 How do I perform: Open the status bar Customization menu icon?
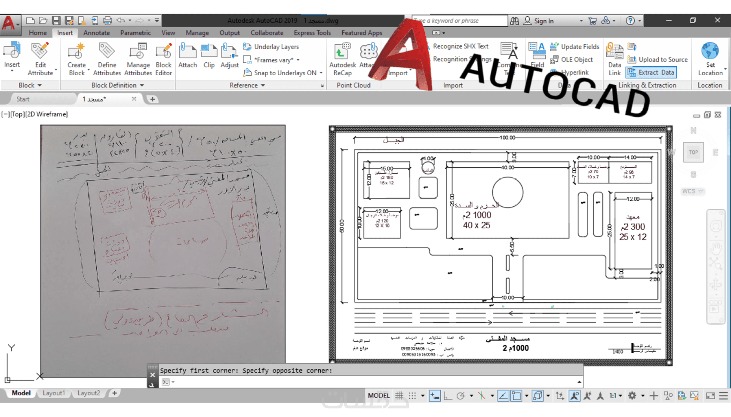click(724, 396)
